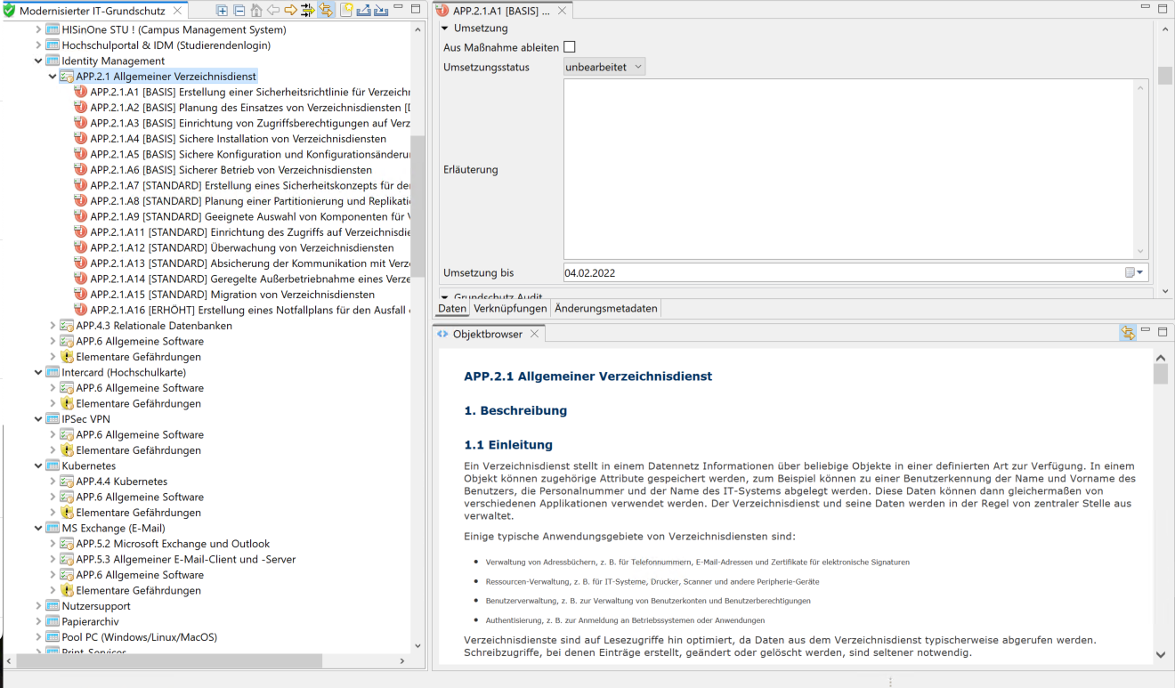The width and height of the screenshot is (1175, 688).
Task: Expand APP.4.3 Relationale Datenbanken node
Action: [53, 326]
